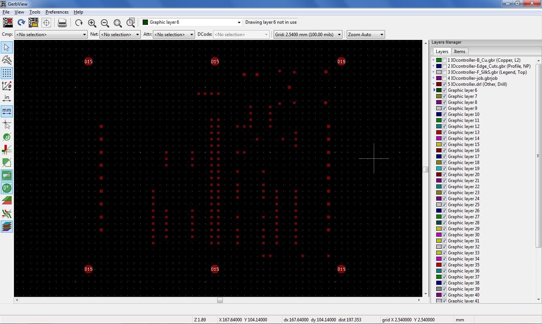
Task: Select the selection arrow tool
Action: [x=6, y=47]
